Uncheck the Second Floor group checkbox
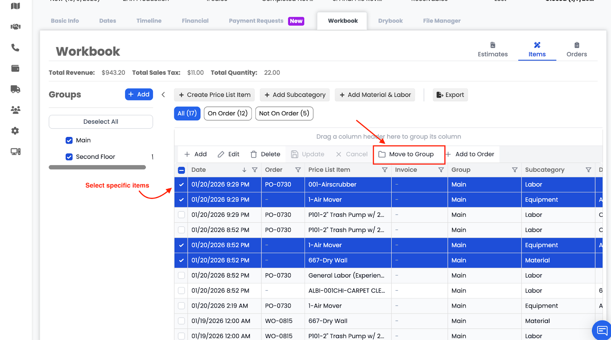611x340 pixels. [69, 157]
